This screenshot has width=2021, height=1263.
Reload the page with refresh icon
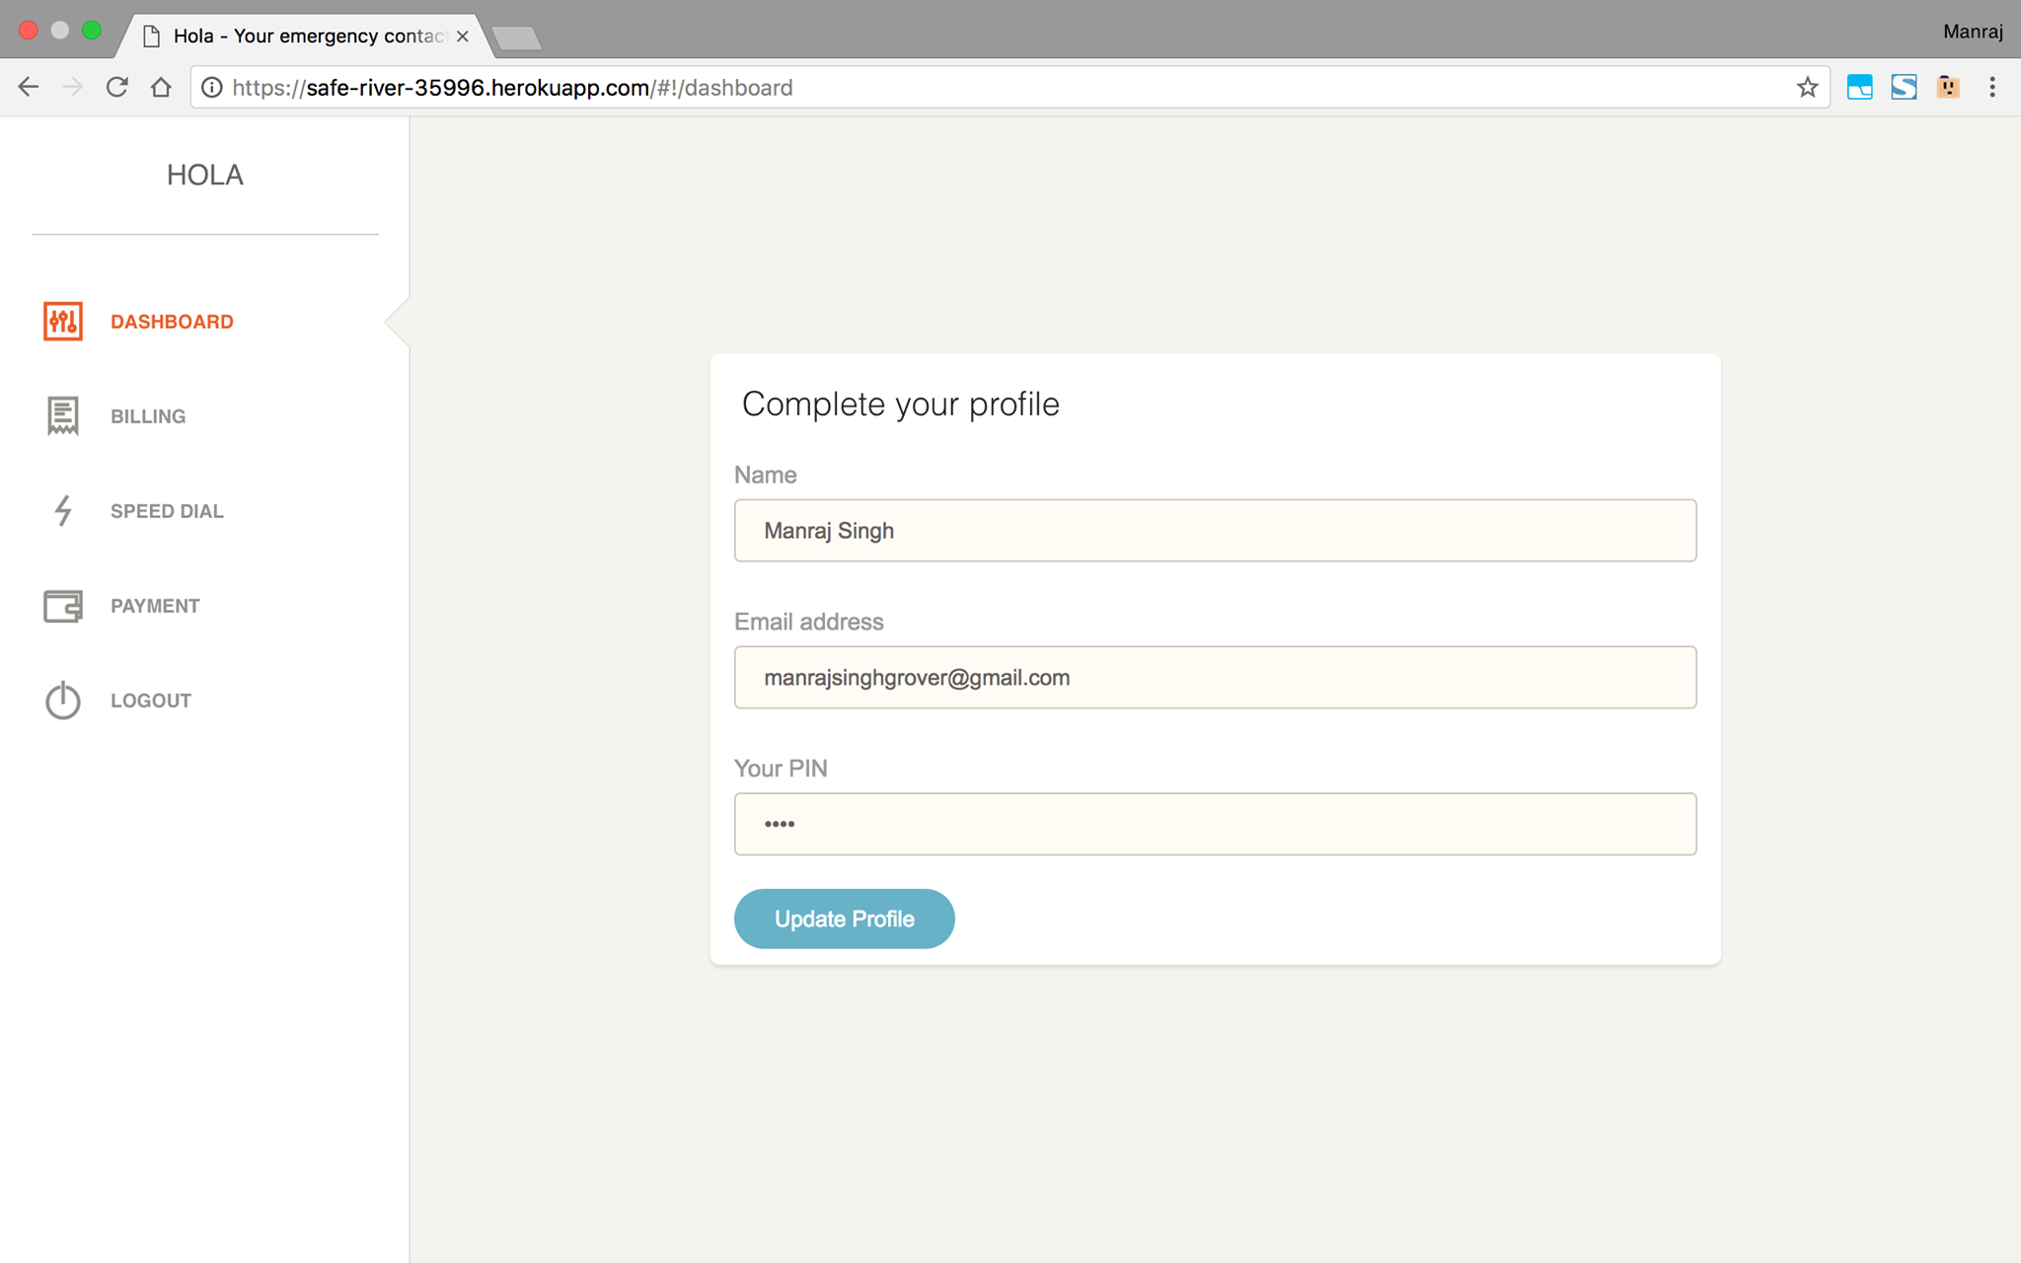[x=117, y=88]
